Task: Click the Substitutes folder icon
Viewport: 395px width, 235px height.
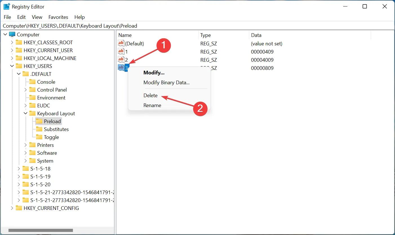Action: 39,129
